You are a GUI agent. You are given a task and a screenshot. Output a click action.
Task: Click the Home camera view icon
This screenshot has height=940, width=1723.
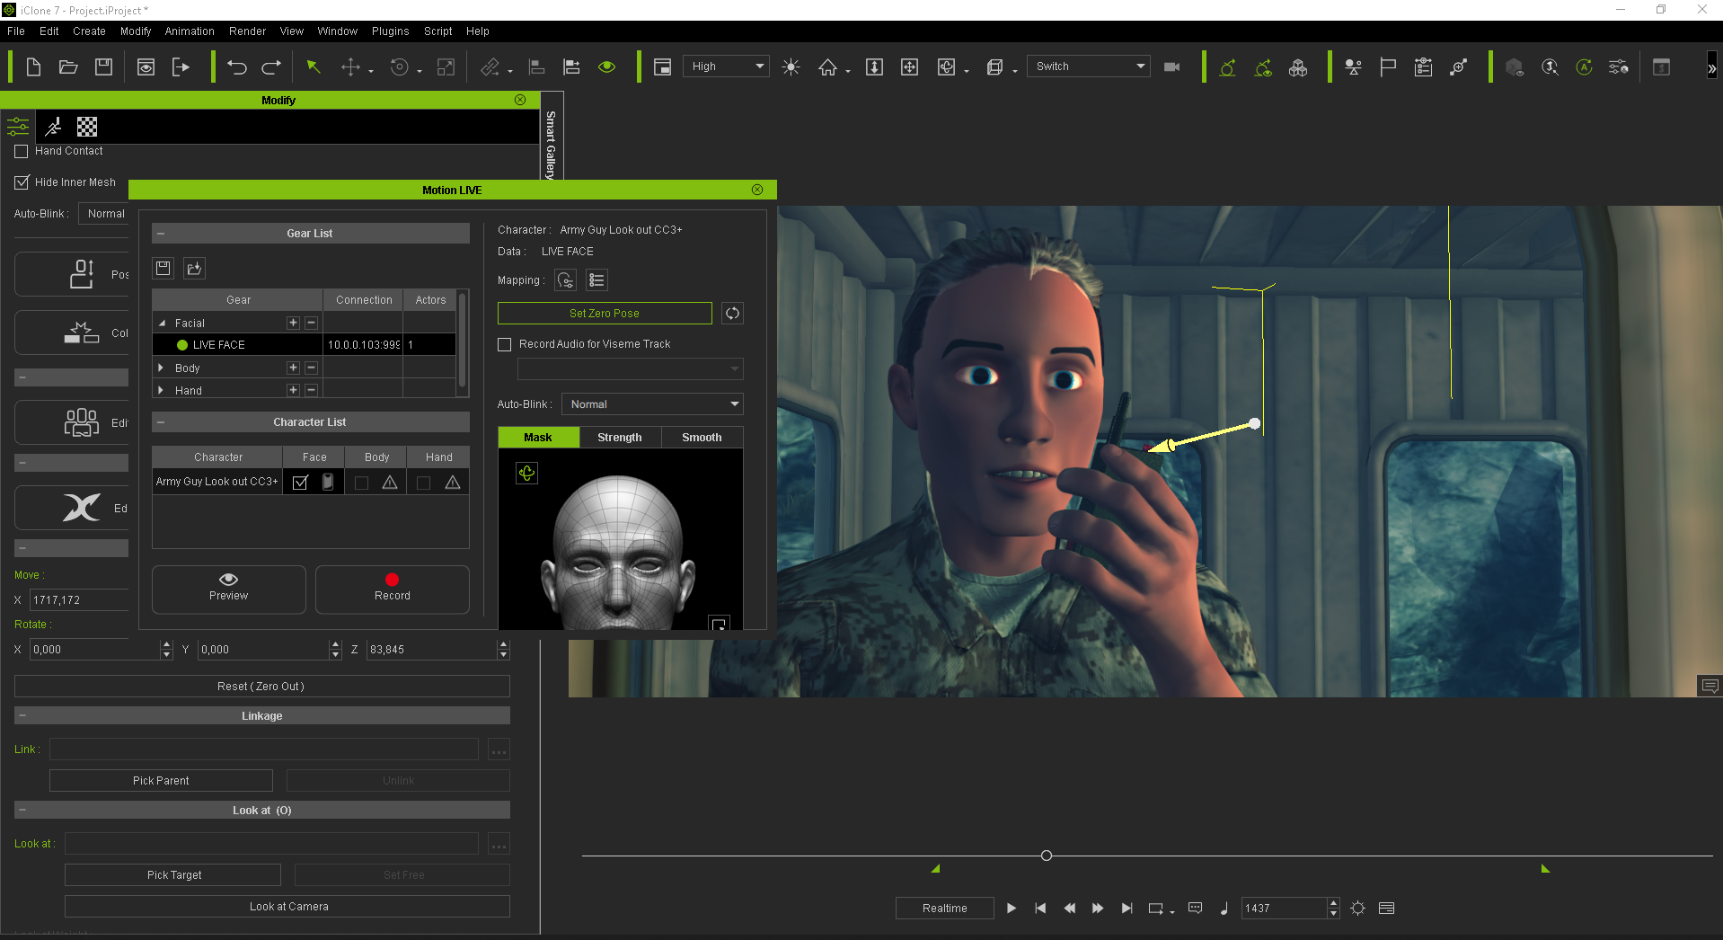pos(827,67)
